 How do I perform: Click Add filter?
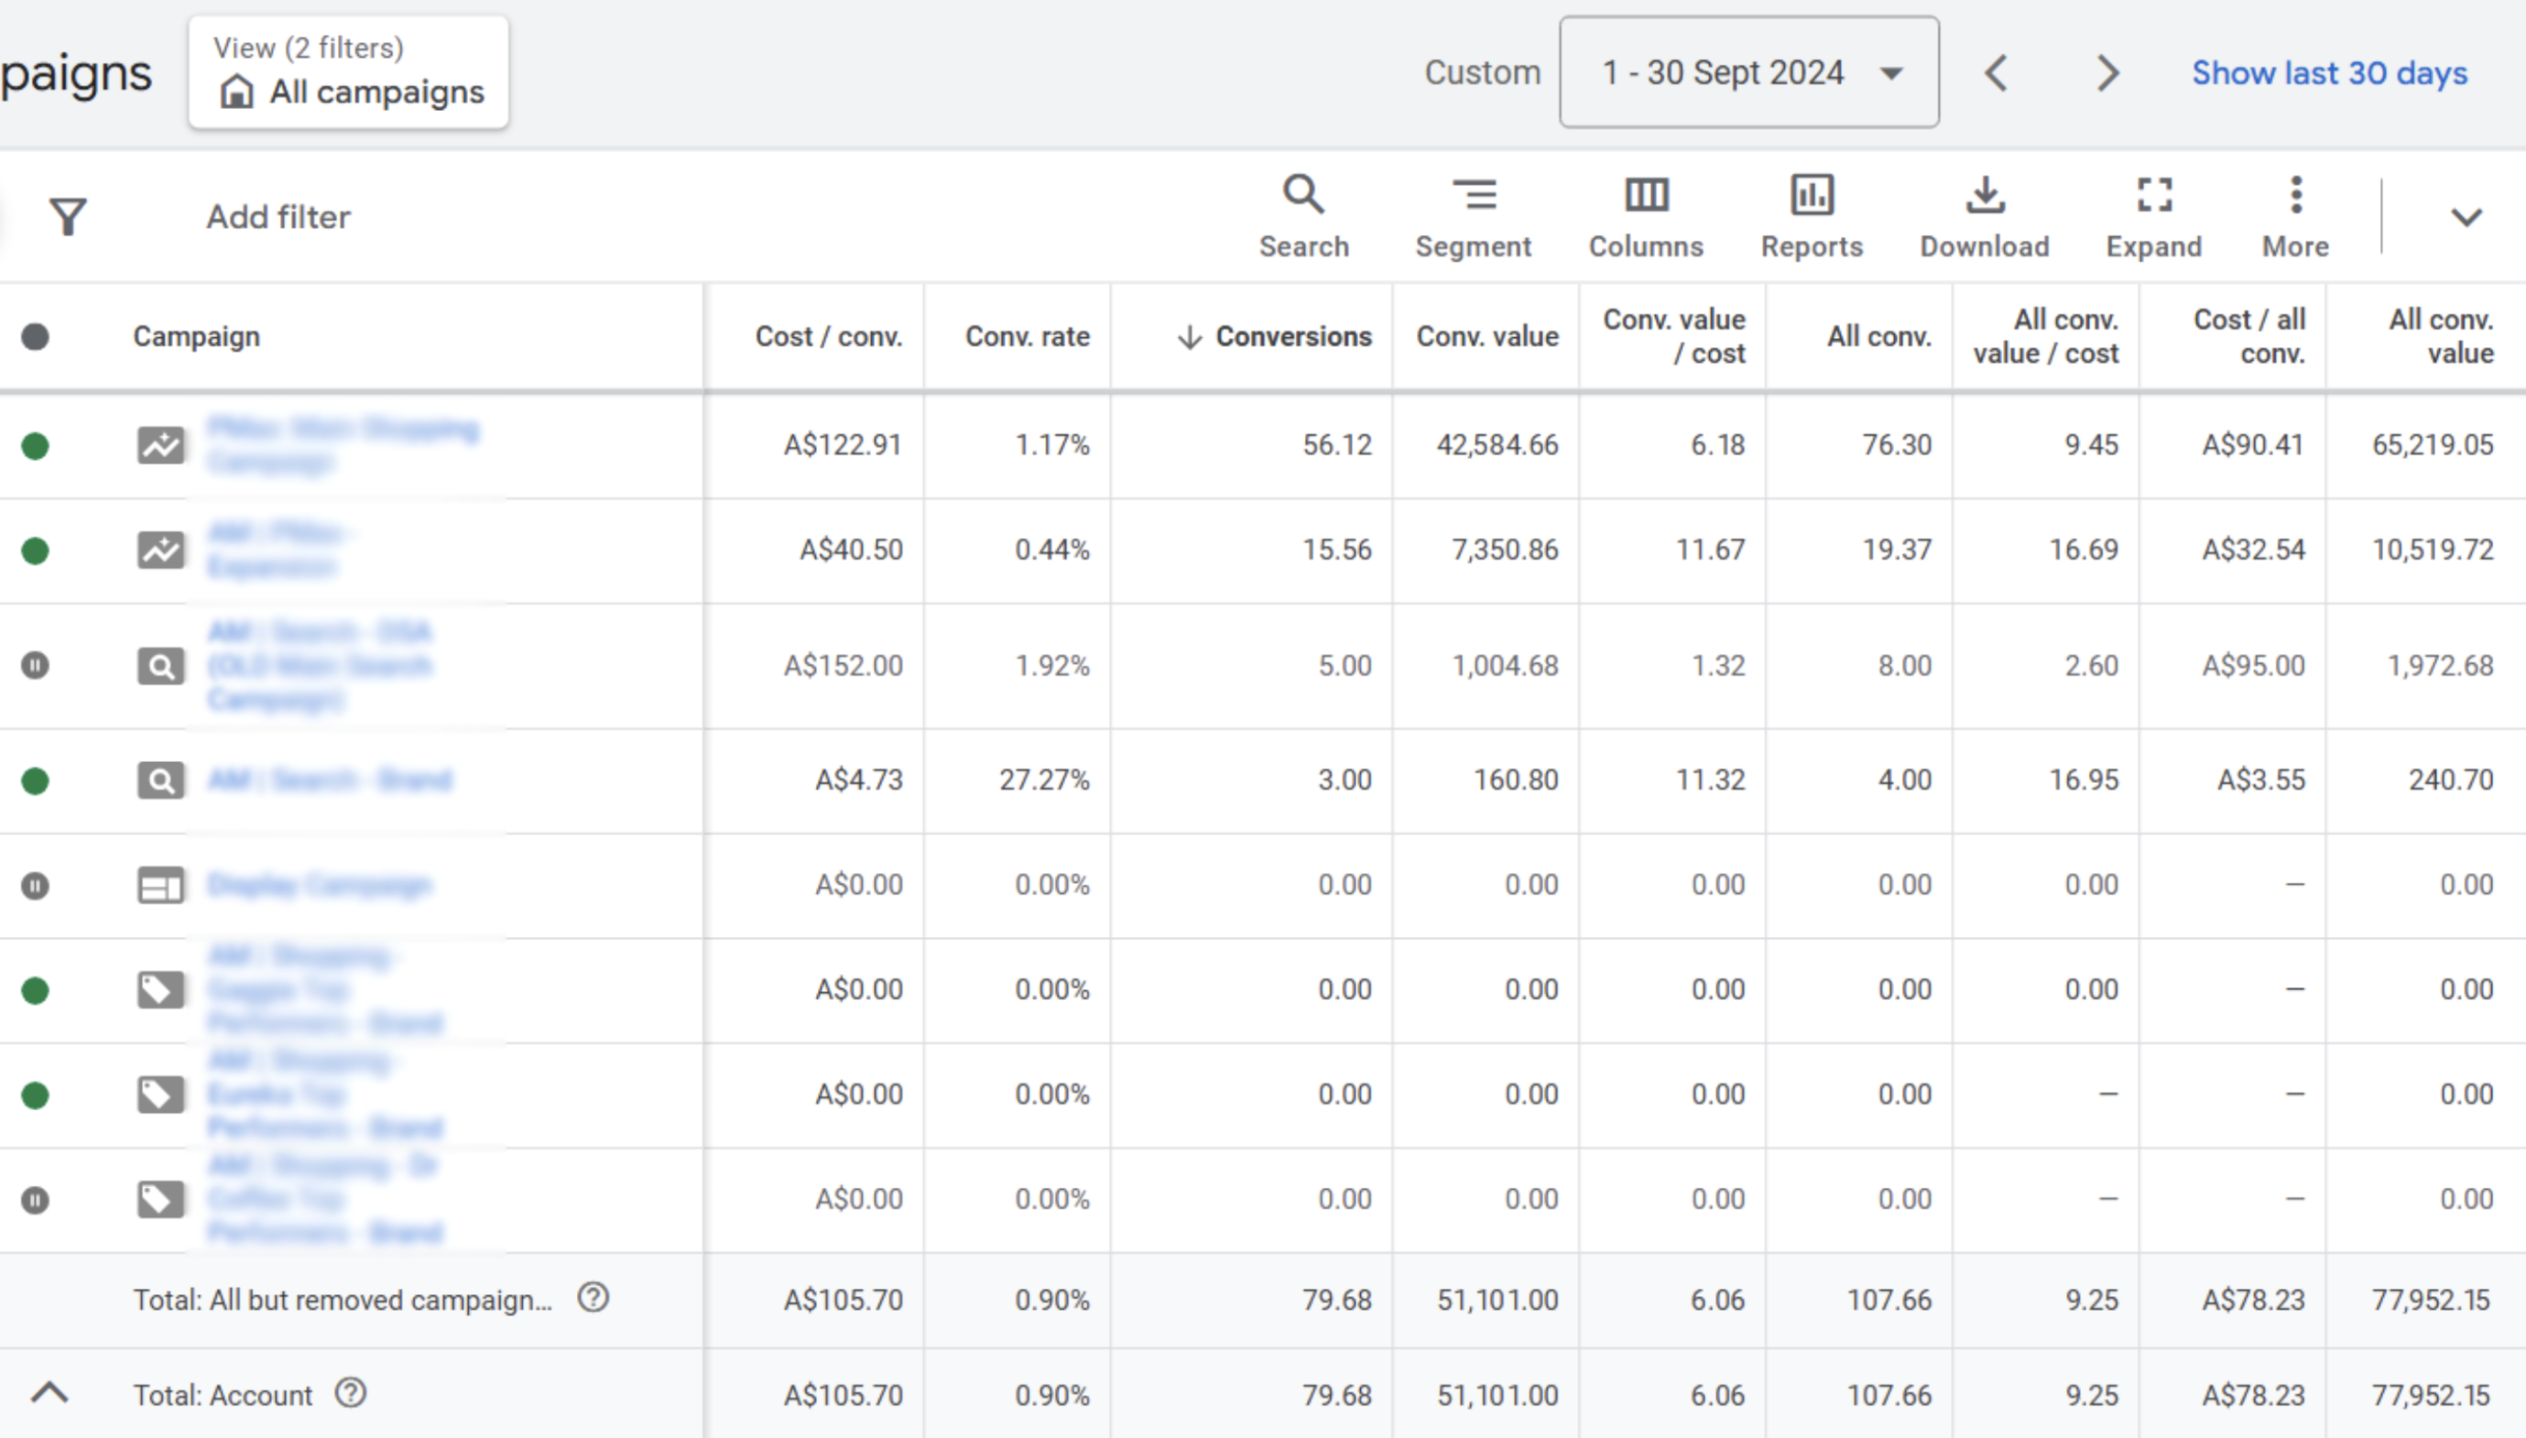click(278, 216)
